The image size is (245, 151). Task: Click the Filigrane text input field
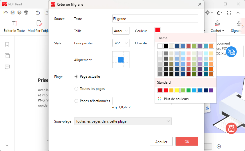155,19
